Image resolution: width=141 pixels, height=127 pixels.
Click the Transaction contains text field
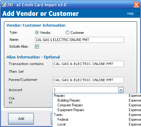(x=88, y=64)
